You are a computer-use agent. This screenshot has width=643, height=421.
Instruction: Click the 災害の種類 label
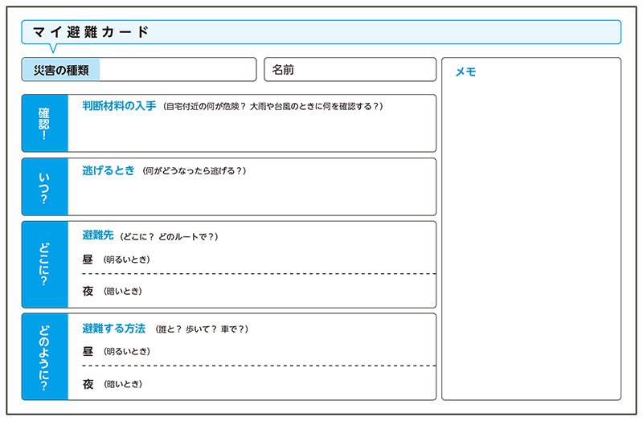tap(61, 70)
